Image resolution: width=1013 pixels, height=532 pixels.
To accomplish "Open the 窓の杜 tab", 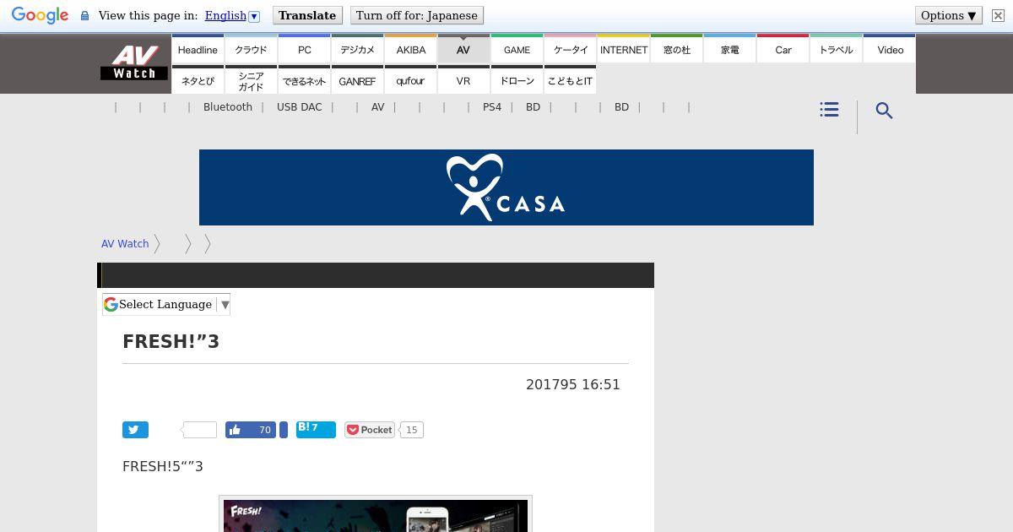I will pyautogui.click(x=677, y=49).
